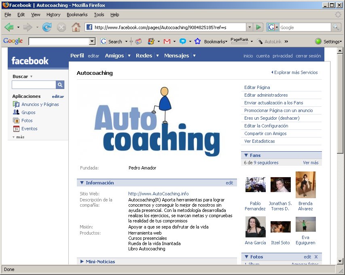Click Ana García fan photo
This screenshot has width=345, height=275.
point(256,226)
